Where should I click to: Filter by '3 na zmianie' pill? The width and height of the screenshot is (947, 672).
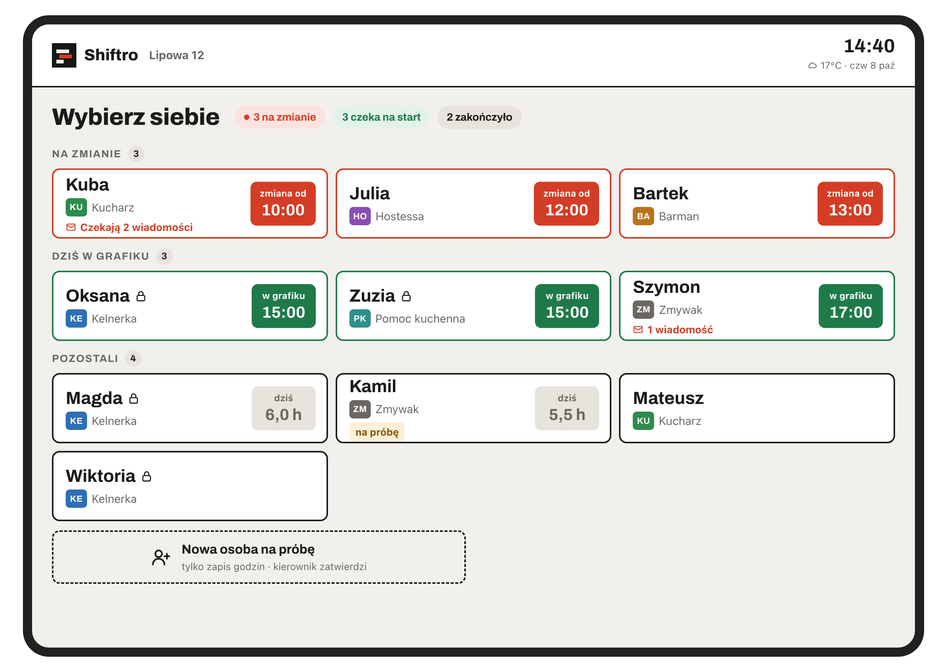[280, 117]
